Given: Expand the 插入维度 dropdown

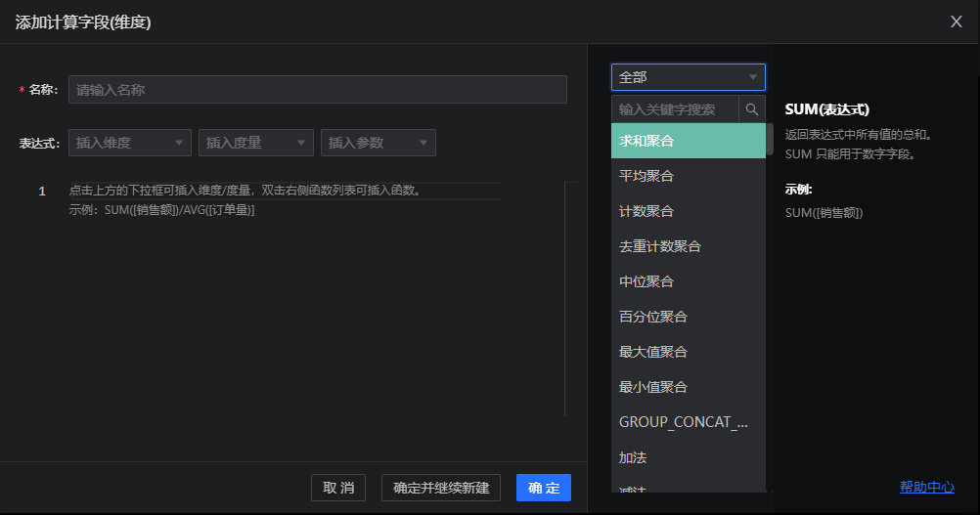Looking at the screenshot, I should pyautogui.click(x=129, y=143).
